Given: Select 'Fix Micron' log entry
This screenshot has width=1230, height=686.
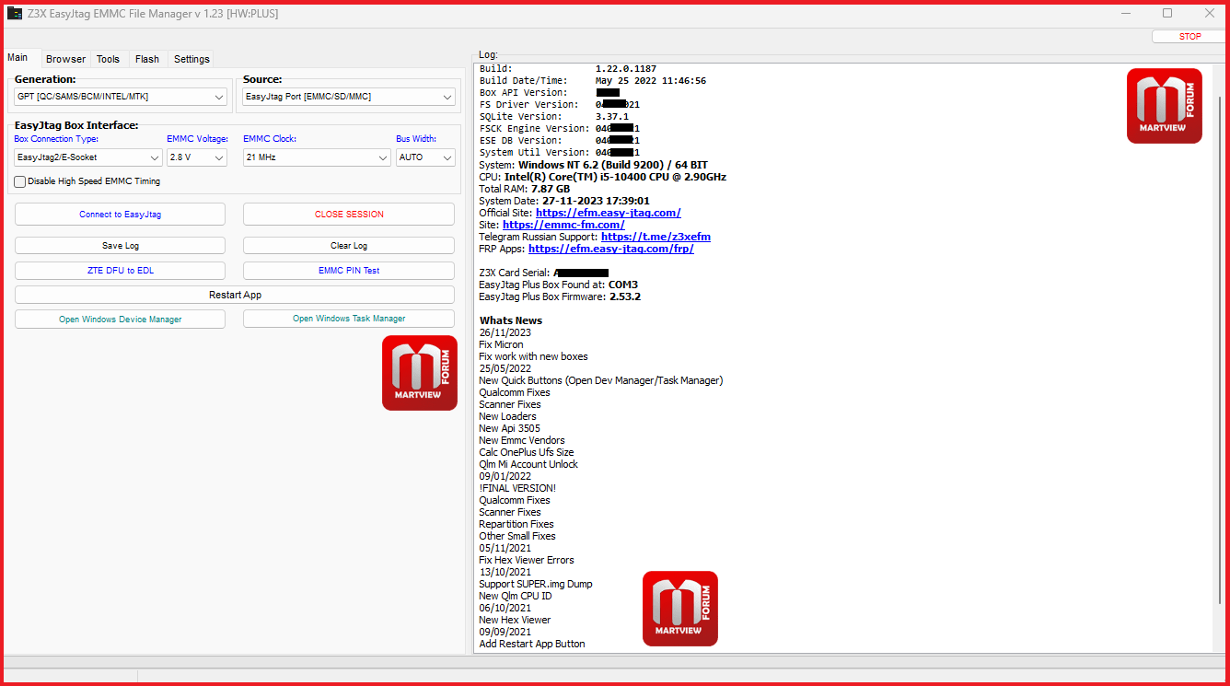Looking at the screenshot, I should 501,344.
